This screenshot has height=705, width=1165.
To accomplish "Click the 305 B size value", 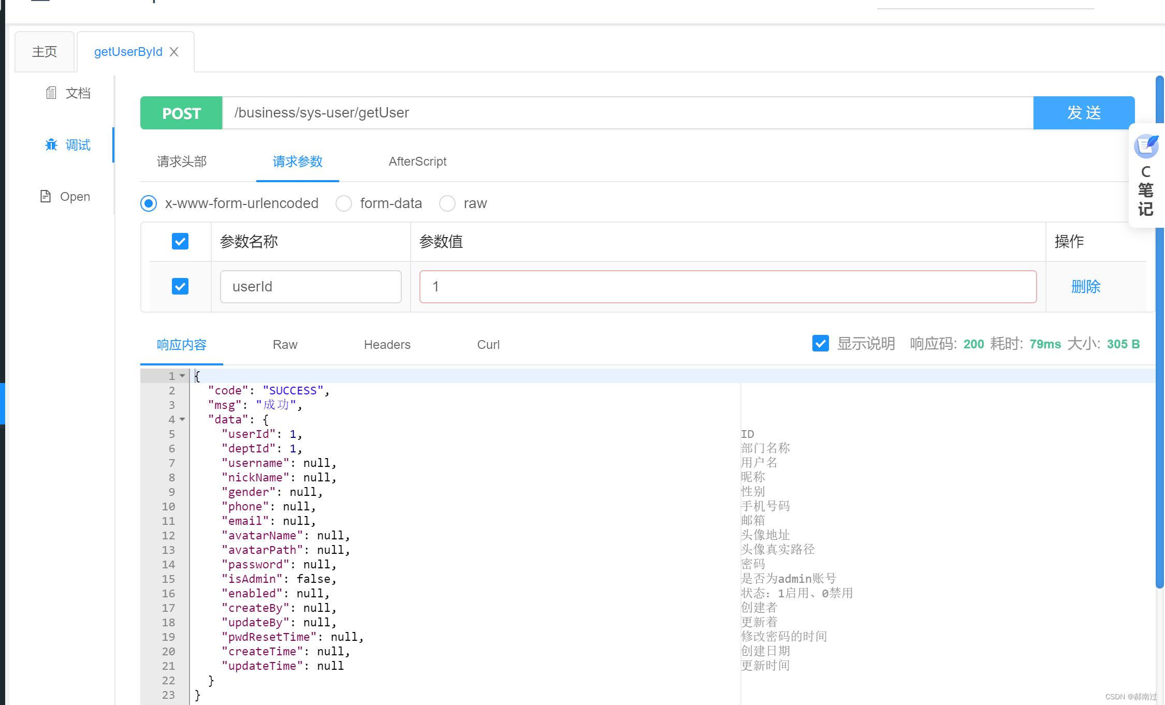I will click(x=1123, y=344).
